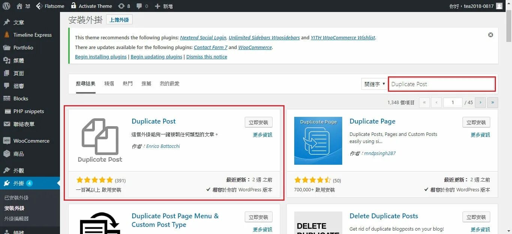
Task: Go to 安裝外掛 submenu item
Action: (14, 208)
